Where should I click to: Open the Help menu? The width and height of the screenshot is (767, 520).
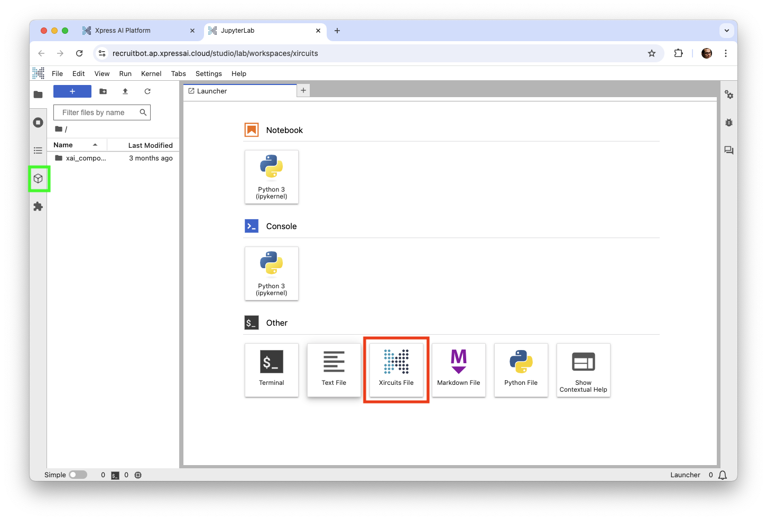coord(239,73)
